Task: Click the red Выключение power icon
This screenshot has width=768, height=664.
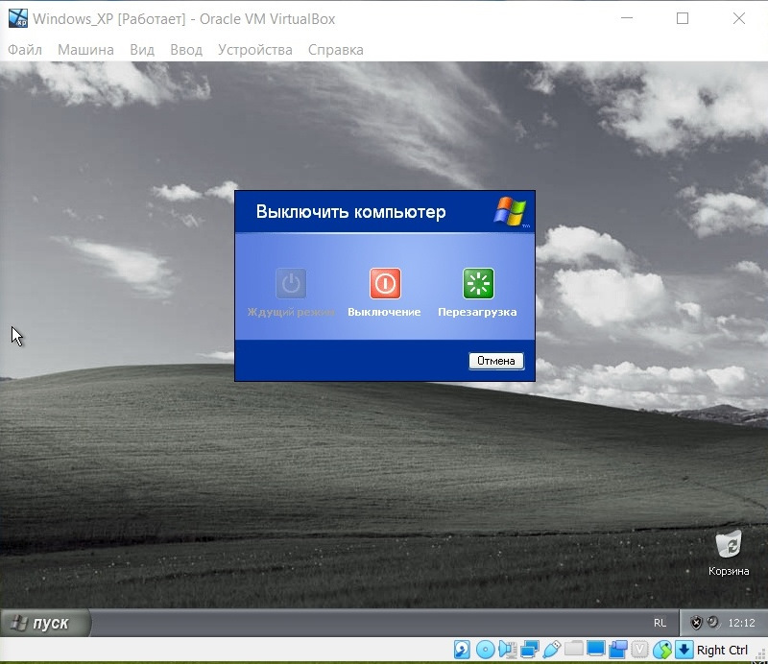Action: [385, 283]
